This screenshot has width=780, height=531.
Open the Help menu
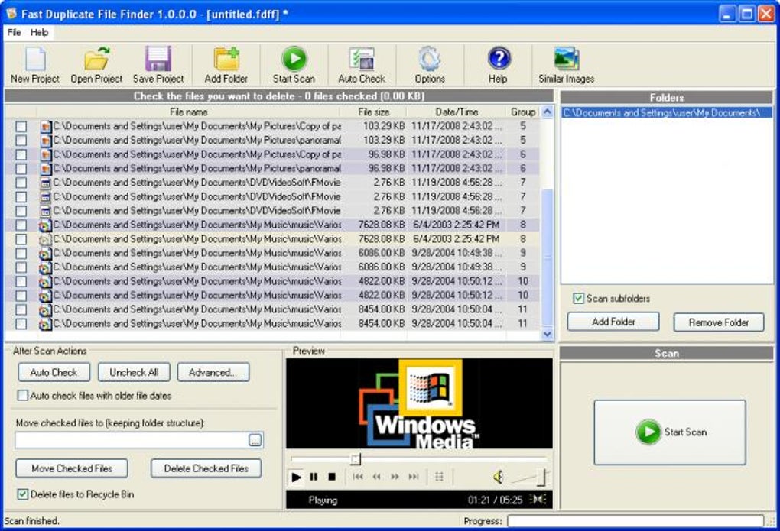39,32
